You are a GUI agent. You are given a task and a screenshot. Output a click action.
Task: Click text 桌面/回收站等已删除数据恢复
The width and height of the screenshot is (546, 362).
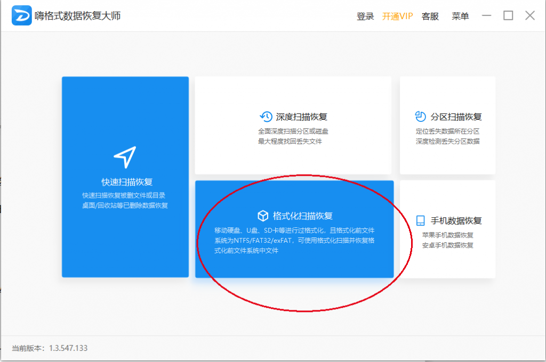point(125,205)
